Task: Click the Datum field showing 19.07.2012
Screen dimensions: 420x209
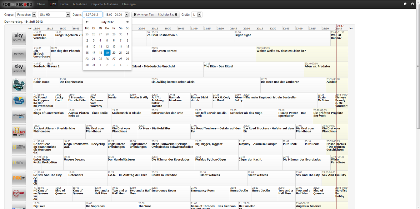Action: [92, 15]
